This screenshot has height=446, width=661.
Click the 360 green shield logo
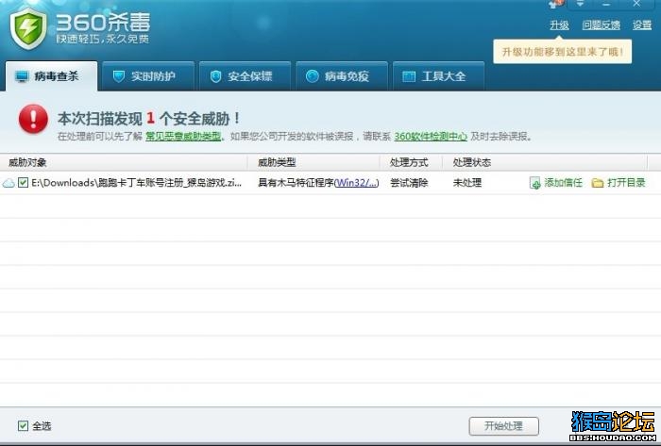click(28, 27)
